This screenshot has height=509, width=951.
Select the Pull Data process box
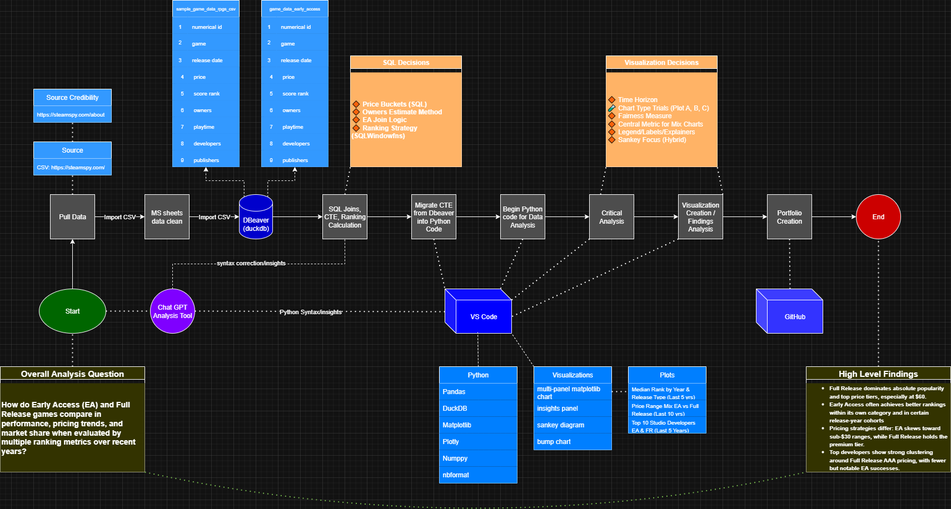[72, 217]
